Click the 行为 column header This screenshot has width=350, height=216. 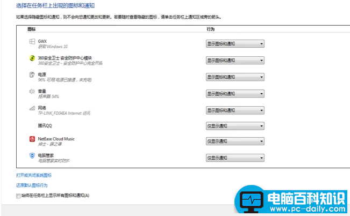pyautogui.click(x=211, y=29)
